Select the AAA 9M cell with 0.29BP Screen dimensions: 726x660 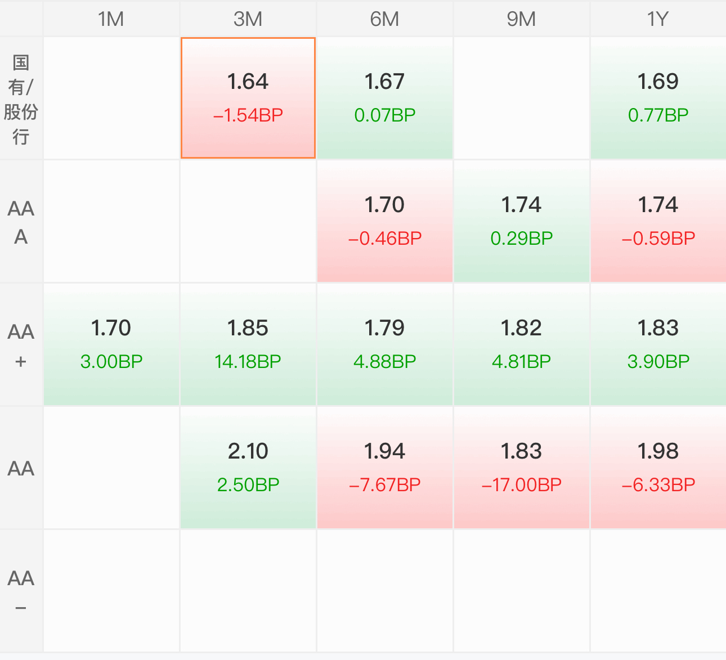click(521, 221)
